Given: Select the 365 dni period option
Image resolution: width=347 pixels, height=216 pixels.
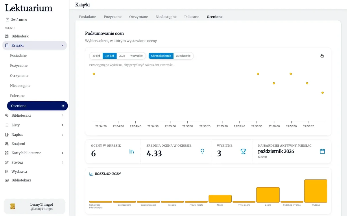Looking at the screenshot, I should click(x=110, y=56).
